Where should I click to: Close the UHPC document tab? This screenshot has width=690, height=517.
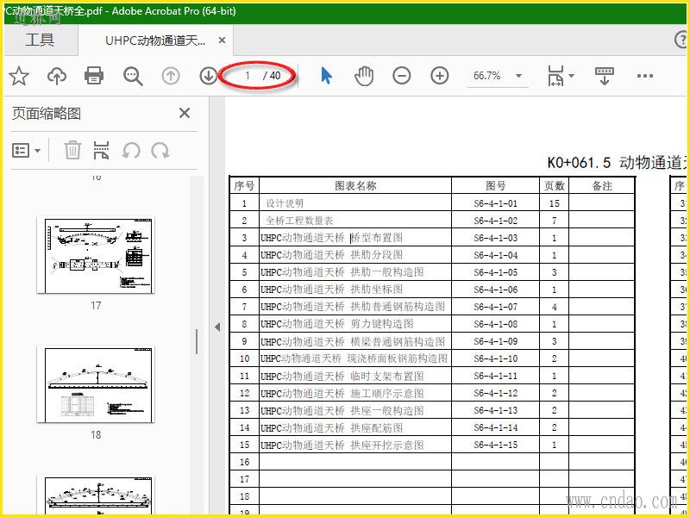223,40
